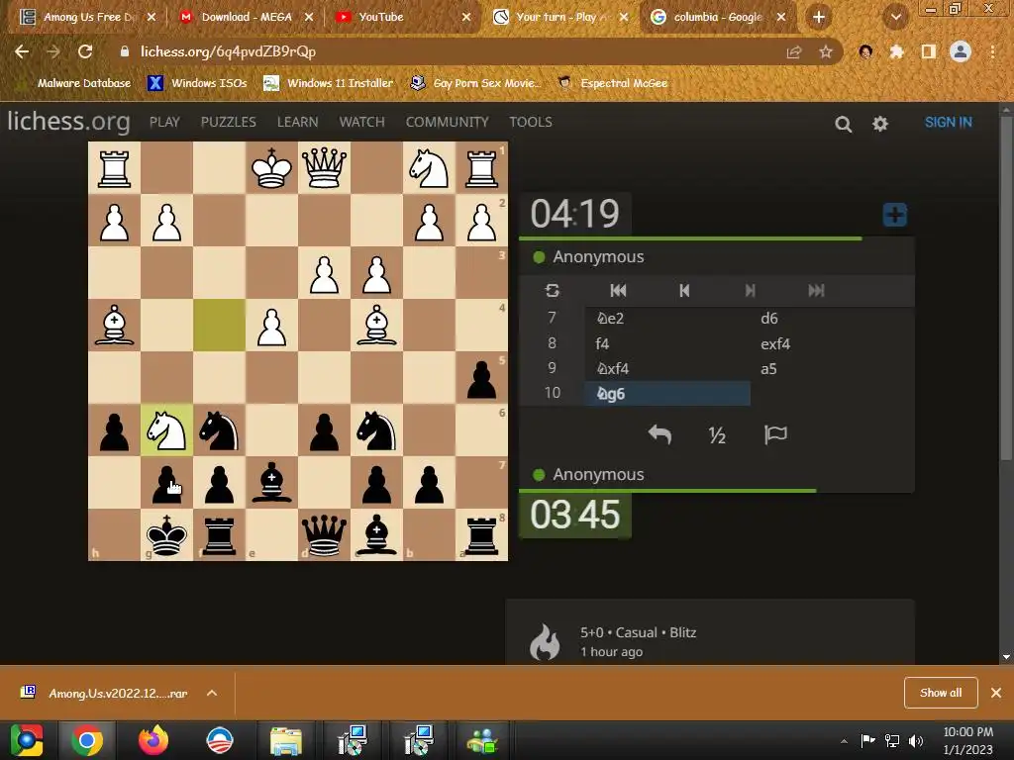This screenshot has height=760, width=1014.
Task: Go to lichess.org home logo
Action: (x=68, y=121)
